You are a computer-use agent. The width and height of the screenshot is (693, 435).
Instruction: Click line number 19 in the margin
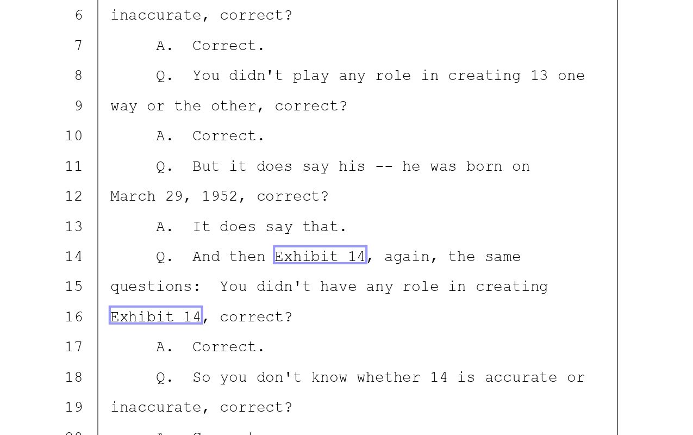tap(74, 407)
